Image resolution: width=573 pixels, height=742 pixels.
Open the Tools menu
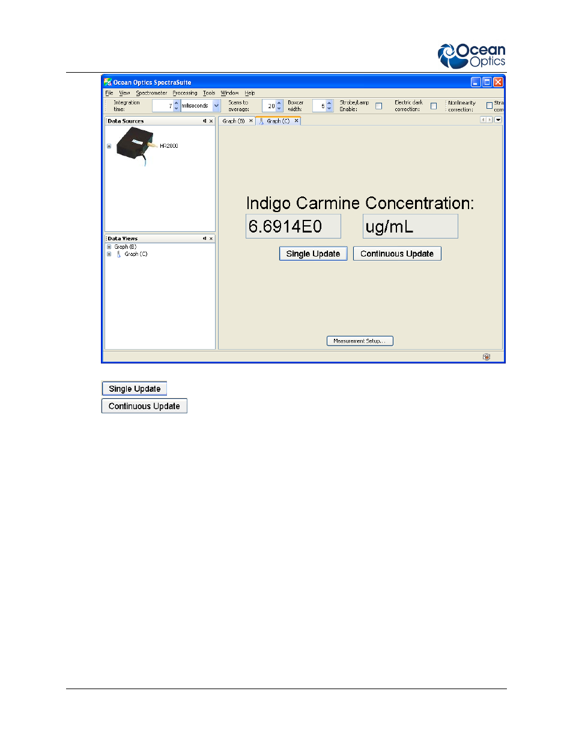click(209, 93)
